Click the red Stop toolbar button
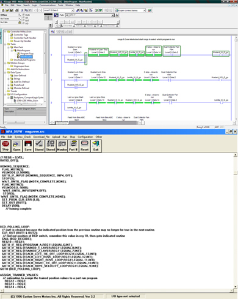 point(5,146)
